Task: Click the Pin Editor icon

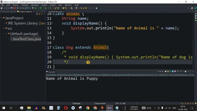Action: click(x=96, y=8)
